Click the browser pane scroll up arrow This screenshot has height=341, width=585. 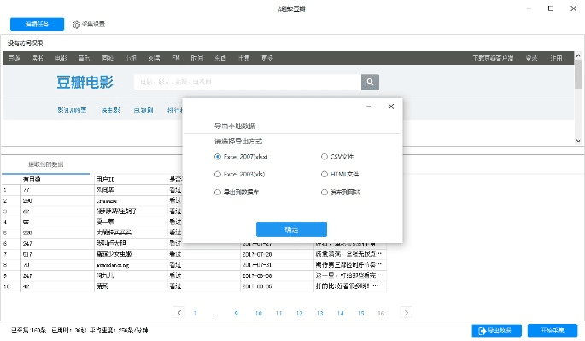tap(578, 56)
